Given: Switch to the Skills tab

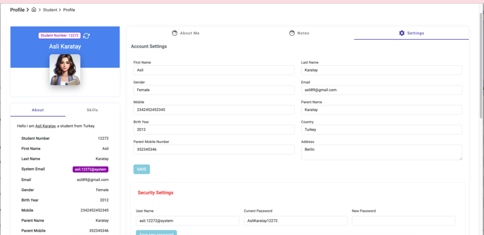Looking at the screenshot, I should coord(92,110).
